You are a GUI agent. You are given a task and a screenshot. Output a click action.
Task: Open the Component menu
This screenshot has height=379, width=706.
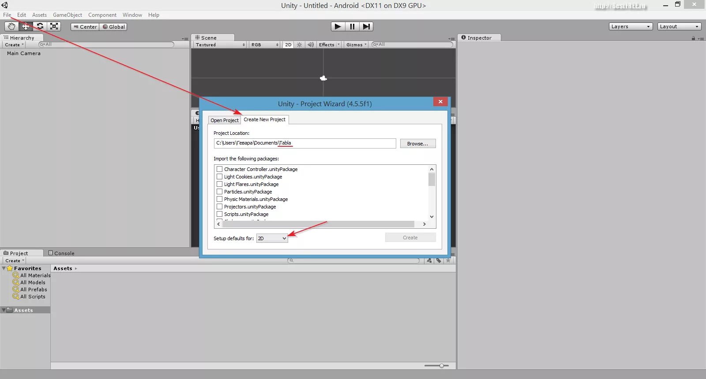[102, 15]
